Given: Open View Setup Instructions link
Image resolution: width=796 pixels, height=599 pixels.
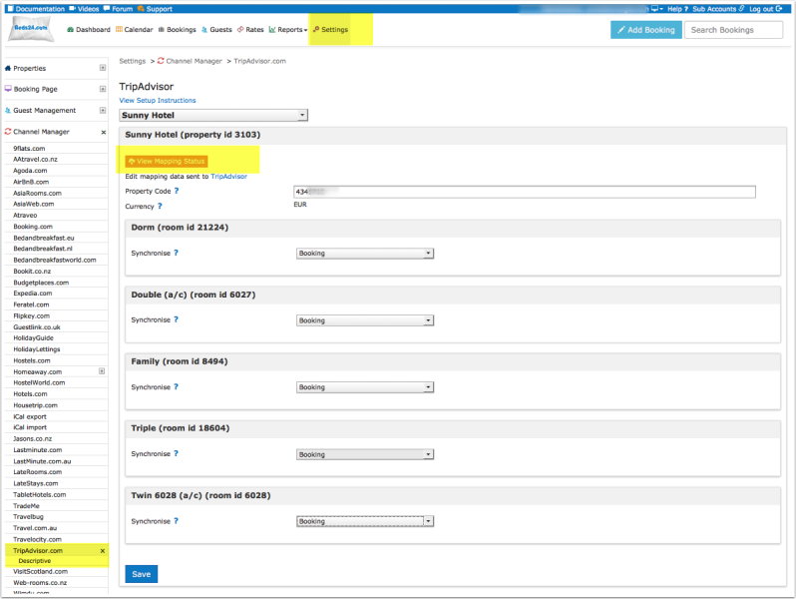Looking at the screenshot, I should pos(158,101).
